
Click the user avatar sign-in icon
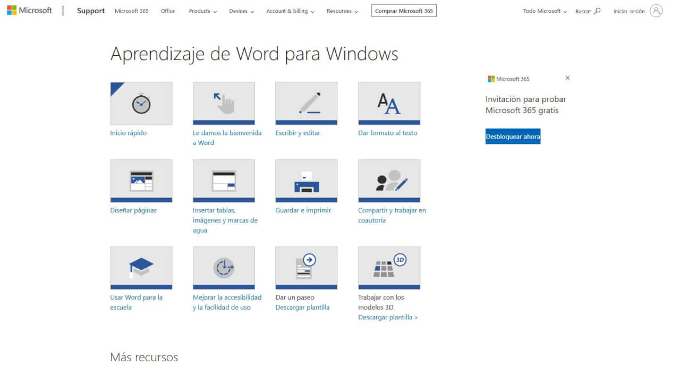(656, 11)
